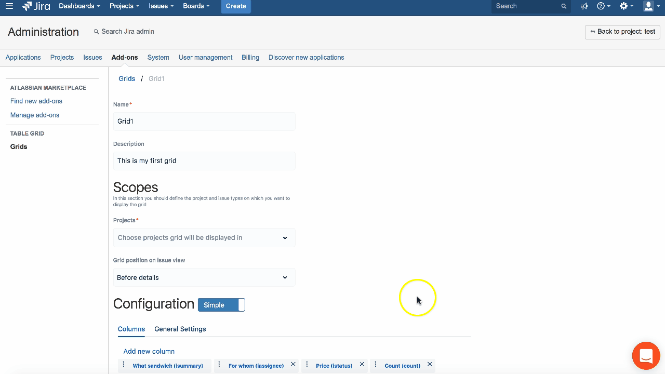Image resolution: width=665 pixels, height=374 pixels.
Task: Expand the Dashboards menu
Action: [x=79, y=6]
